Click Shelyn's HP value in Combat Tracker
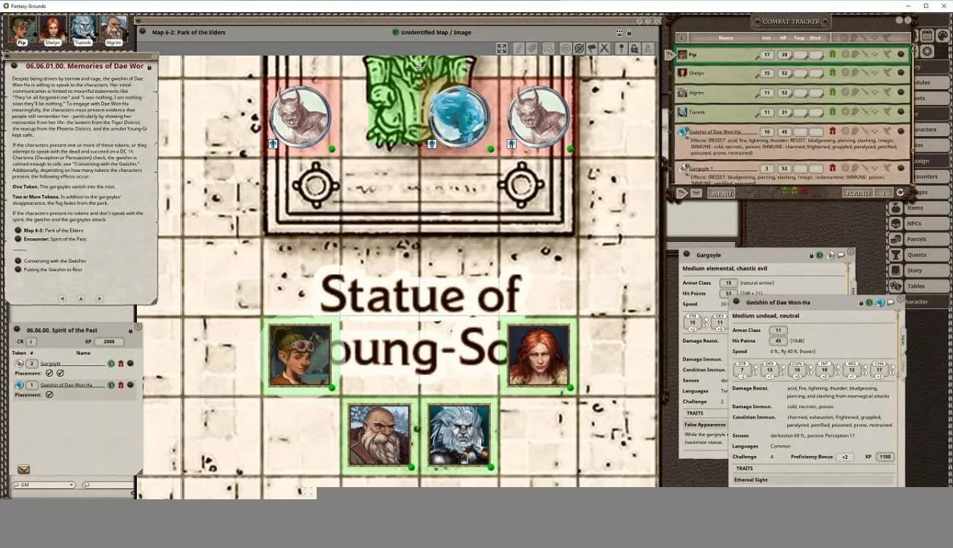Viewport: 953px width, 548px height. pos(783,73)
